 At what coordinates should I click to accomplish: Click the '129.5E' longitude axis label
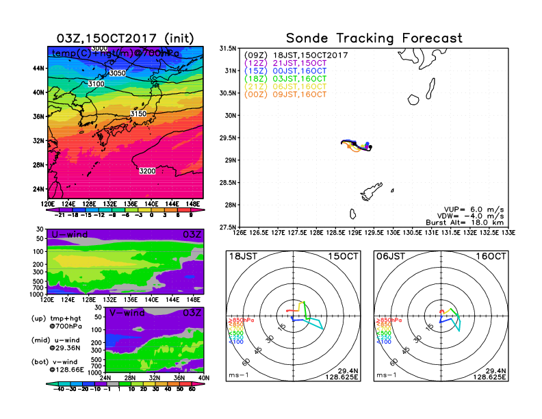pyautogui.click(x=375, y=233)
